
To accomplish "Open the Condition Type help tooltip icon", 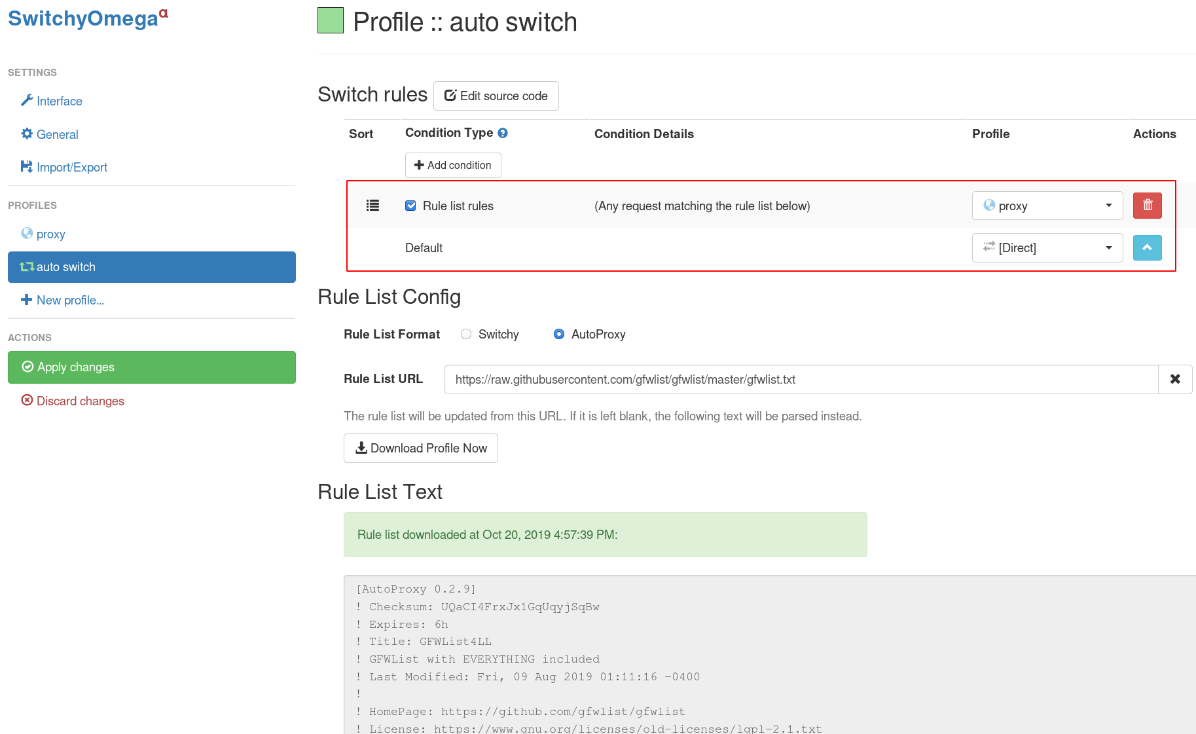I will (x=503, y=132).
